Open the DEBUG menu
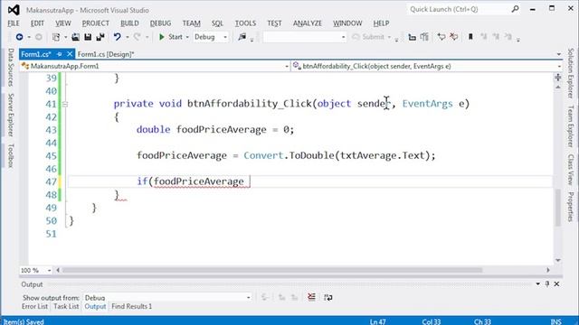 click(x=160, y=23)
